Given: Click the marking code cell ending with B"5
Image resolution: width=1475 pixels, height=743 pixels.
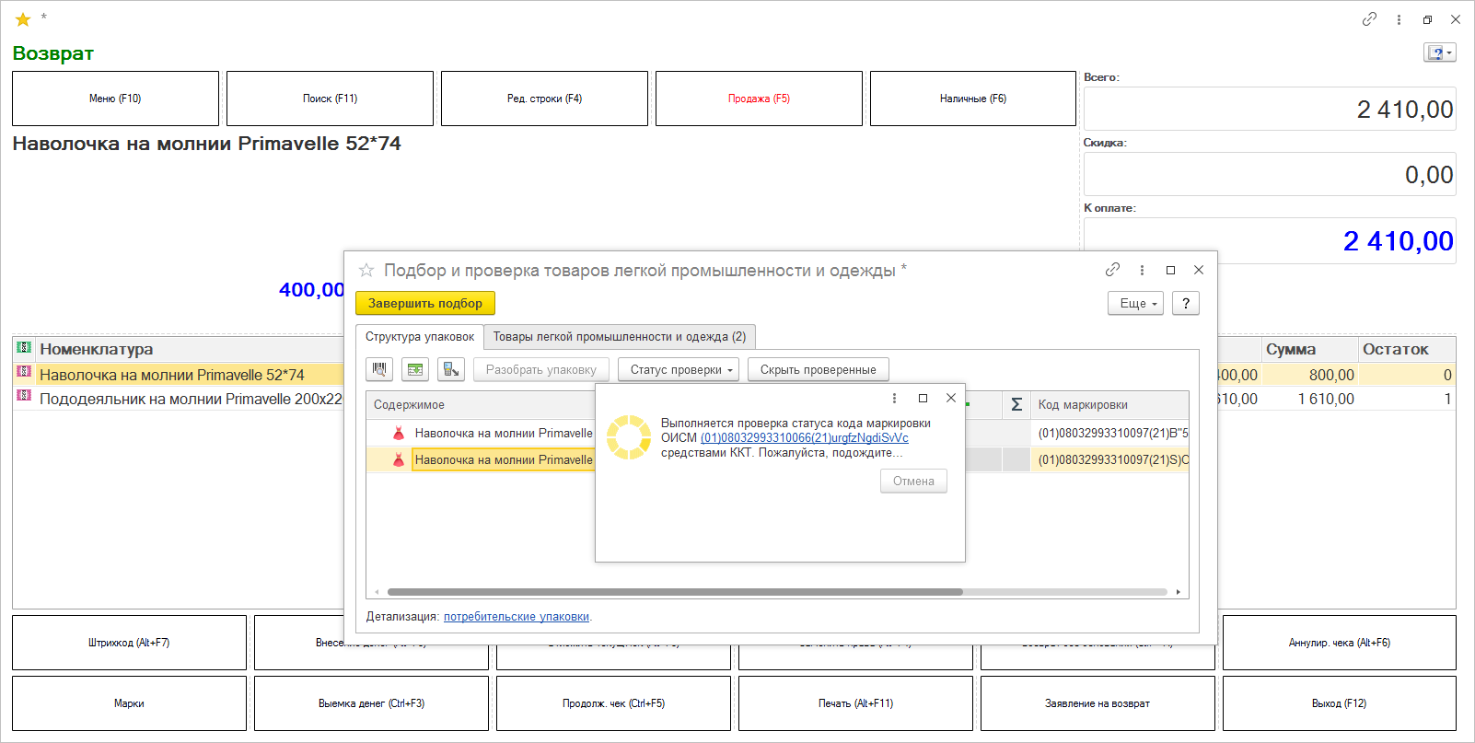Looking at the screenshot, I should click(x=1109, y=433).
